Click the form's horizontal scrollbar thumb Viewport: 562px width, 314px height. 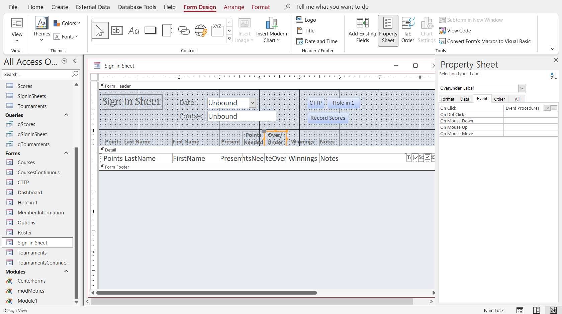pyautogui.click(x=206, y=293)
